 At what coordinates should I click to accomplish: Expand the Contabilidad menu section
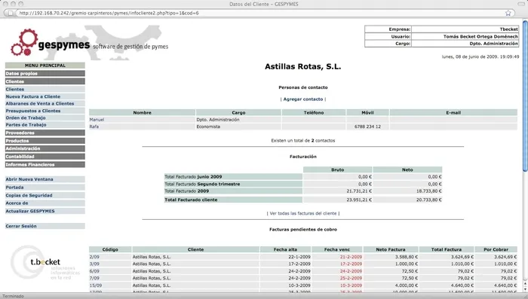click(x=45, y=157)
